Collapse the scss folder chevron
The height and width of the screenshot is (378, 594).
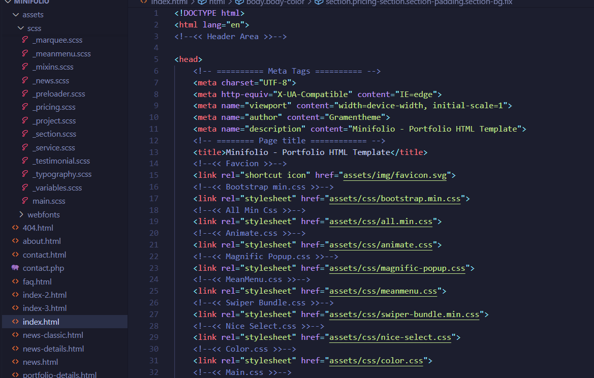[x=21, y=28]
